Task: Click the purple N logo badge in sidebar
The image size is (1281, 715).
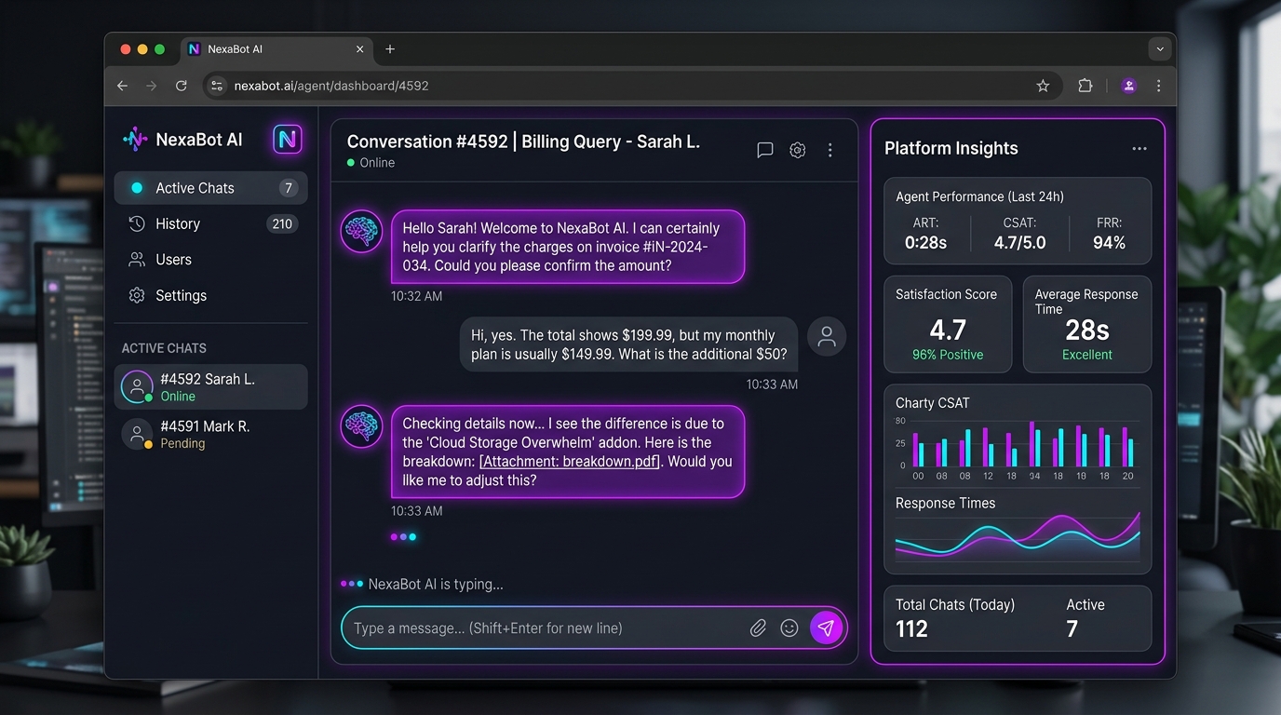Action: 287,140
